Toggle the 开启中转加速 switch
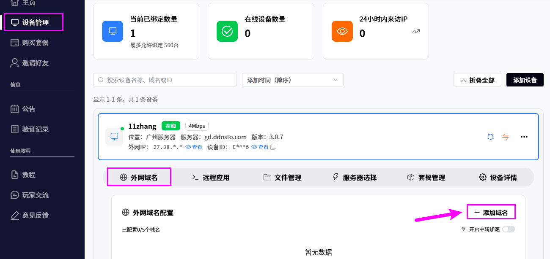Screen dimensions: 550x259 pyautogui.click(x=509, y=229)
